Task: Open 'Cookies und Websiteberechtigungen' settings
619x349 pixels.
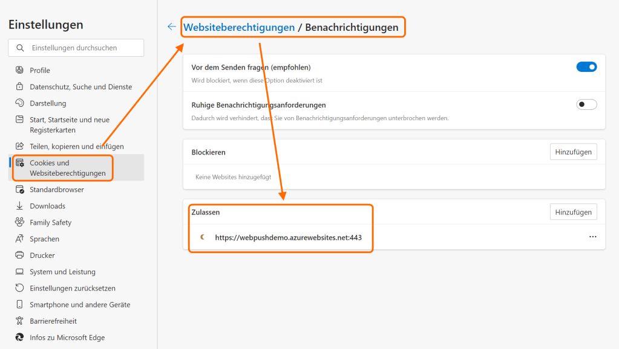Action: 67,168
